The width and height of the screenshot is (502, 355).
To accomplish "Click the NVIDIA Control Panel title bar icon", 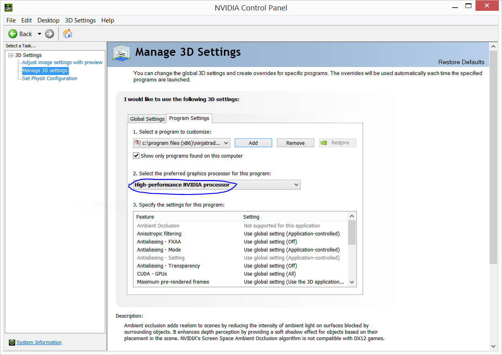I will [x=8, y=7].
